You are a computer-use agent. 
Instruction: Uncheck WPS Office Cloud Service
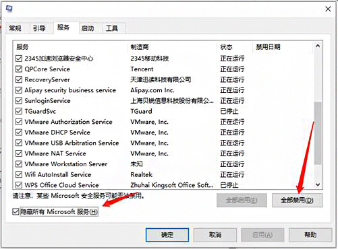click(x=19, y=185)
